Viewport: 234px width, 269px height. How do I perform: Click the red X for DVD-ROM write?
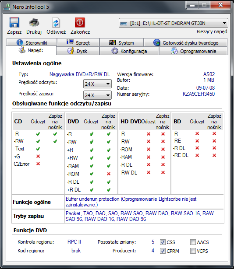click(x=109, y=174)
